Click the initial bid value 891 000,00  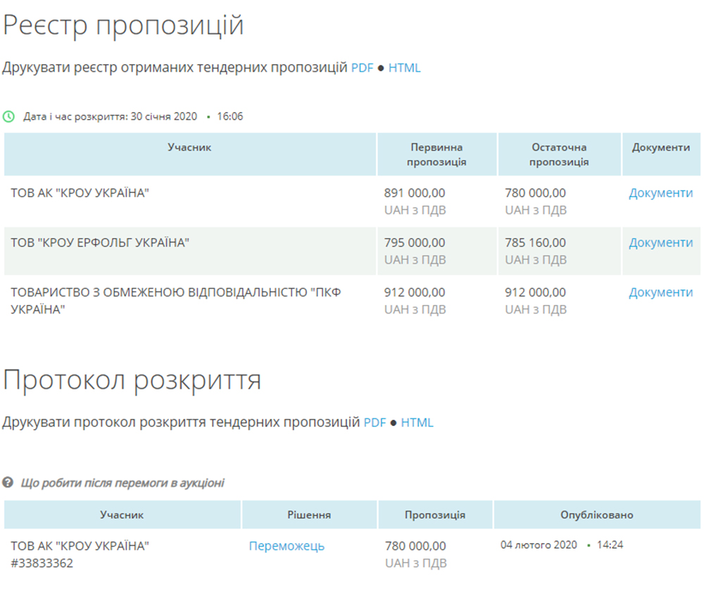[x=415, y=193]
